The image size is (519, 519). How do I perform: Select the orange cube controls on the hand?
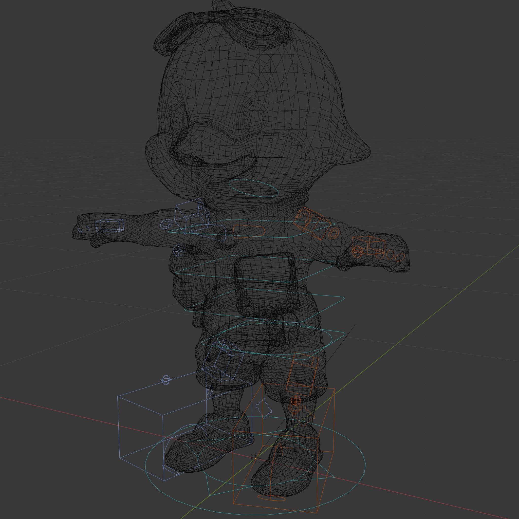click(x=368, y=245)
